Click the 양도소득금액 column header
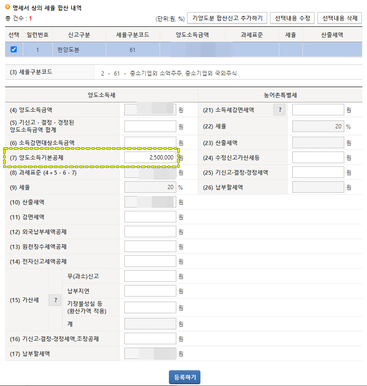The height and width of the screenshot is (386, 367). [192, 35]
